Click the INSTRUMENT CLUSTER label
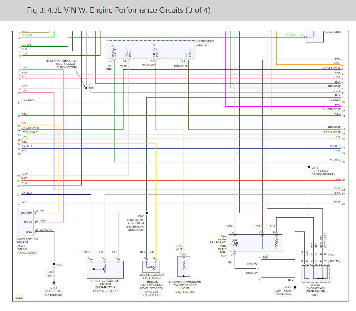The height and width of the screenshot is (311, 356). click(205, 43)
